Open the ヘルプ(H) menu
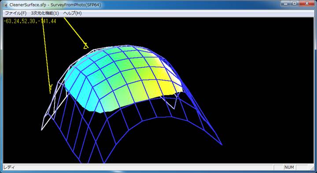Screen dimensions: 317x173 (x=72, y=13)
